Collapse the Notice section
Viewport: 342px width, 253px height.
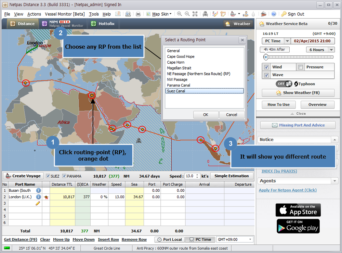click(334, 139)
